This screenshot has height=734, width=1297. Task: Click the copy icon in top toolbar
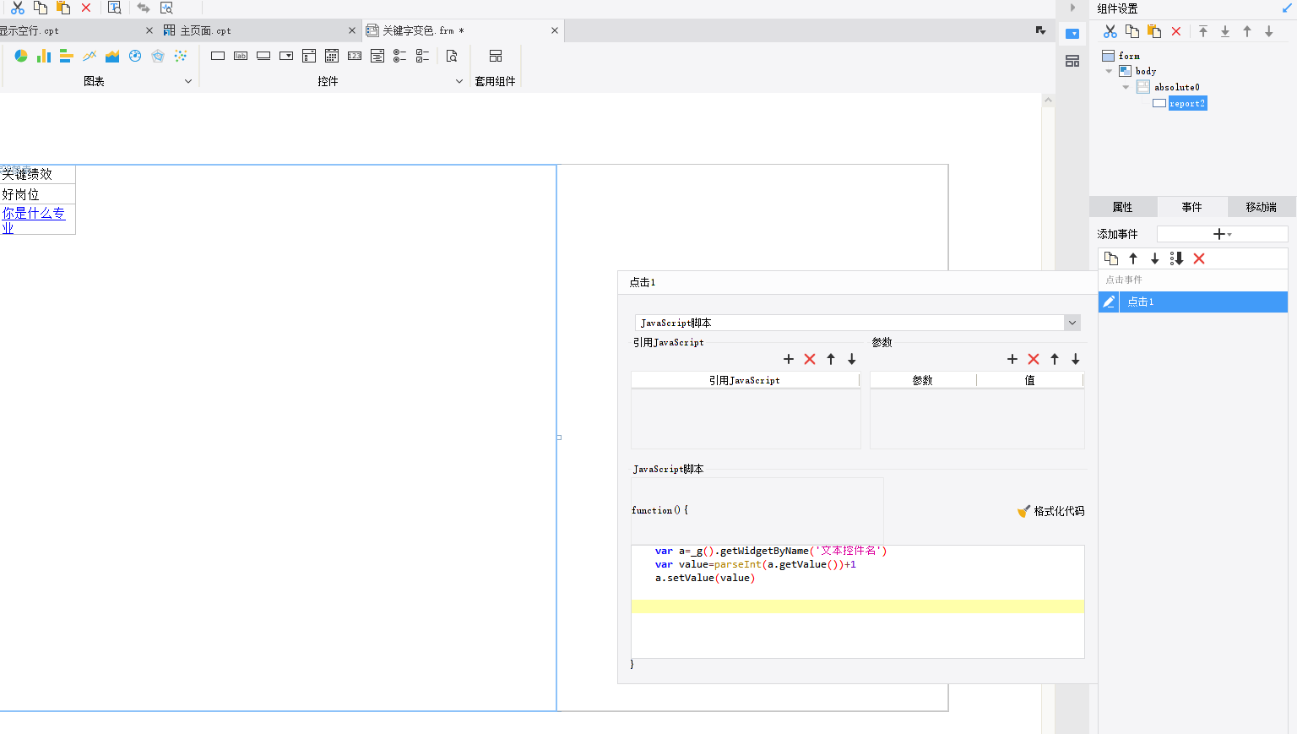[x=40, y=8]
